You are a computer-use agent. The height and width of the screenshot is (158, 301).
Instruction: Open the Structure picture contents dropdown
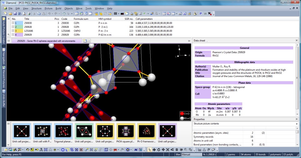[296, 124]
